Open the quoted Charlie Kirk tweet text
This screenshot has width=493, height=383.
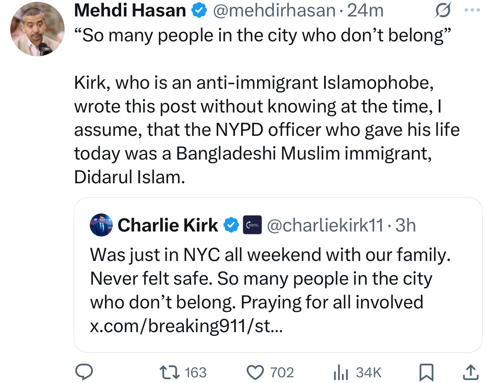pyautogui.click(x=270, y=290)
